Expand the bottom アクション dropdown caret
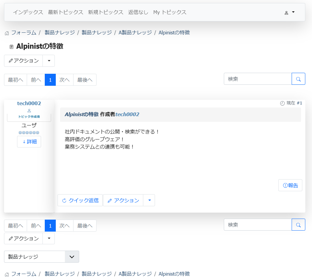 pyautogui.click(x=49, y=238)
